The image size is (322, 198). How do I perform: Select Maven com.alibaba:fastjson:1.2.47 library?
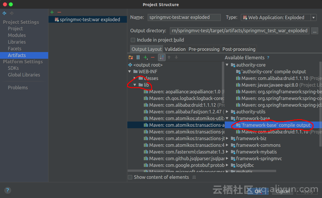[x=184, y=112]
